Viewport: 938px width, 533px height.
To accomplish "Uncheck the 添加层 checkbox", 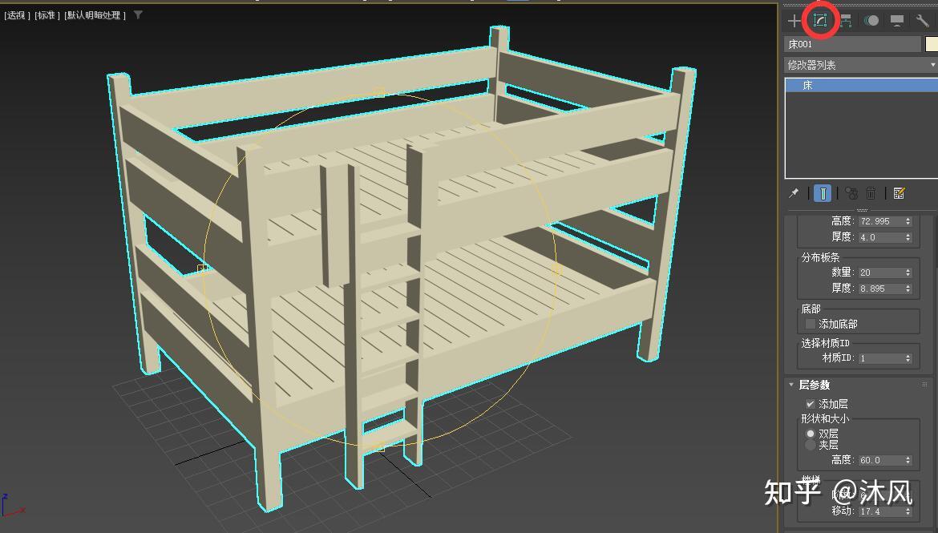I will 811,404.
